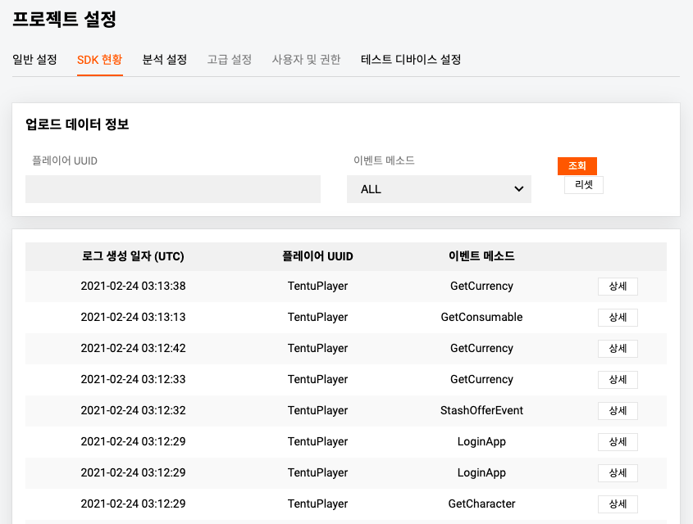Click the 플레이어 UUID table column header
The image size is (693, 524).
click(x=317, y=256)
